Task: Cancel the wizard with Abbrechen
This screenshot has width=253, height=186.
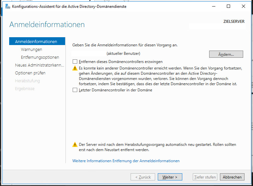Action: [232, 177]
